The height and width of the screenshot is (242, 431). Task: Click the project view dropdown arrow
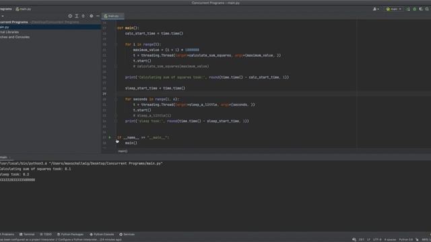(x=3, y=16)
